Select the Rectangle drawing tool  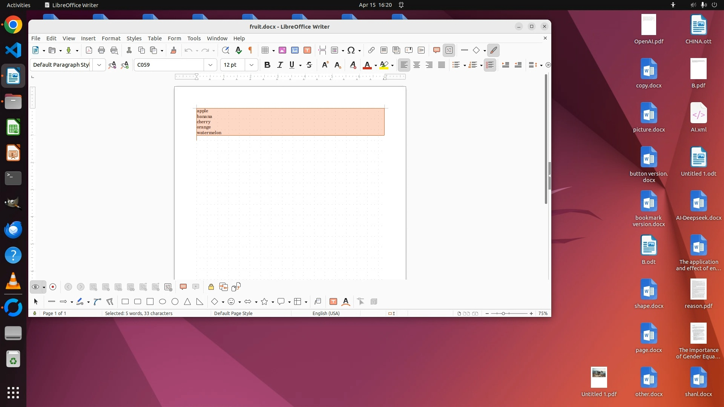tap(125, 301)
